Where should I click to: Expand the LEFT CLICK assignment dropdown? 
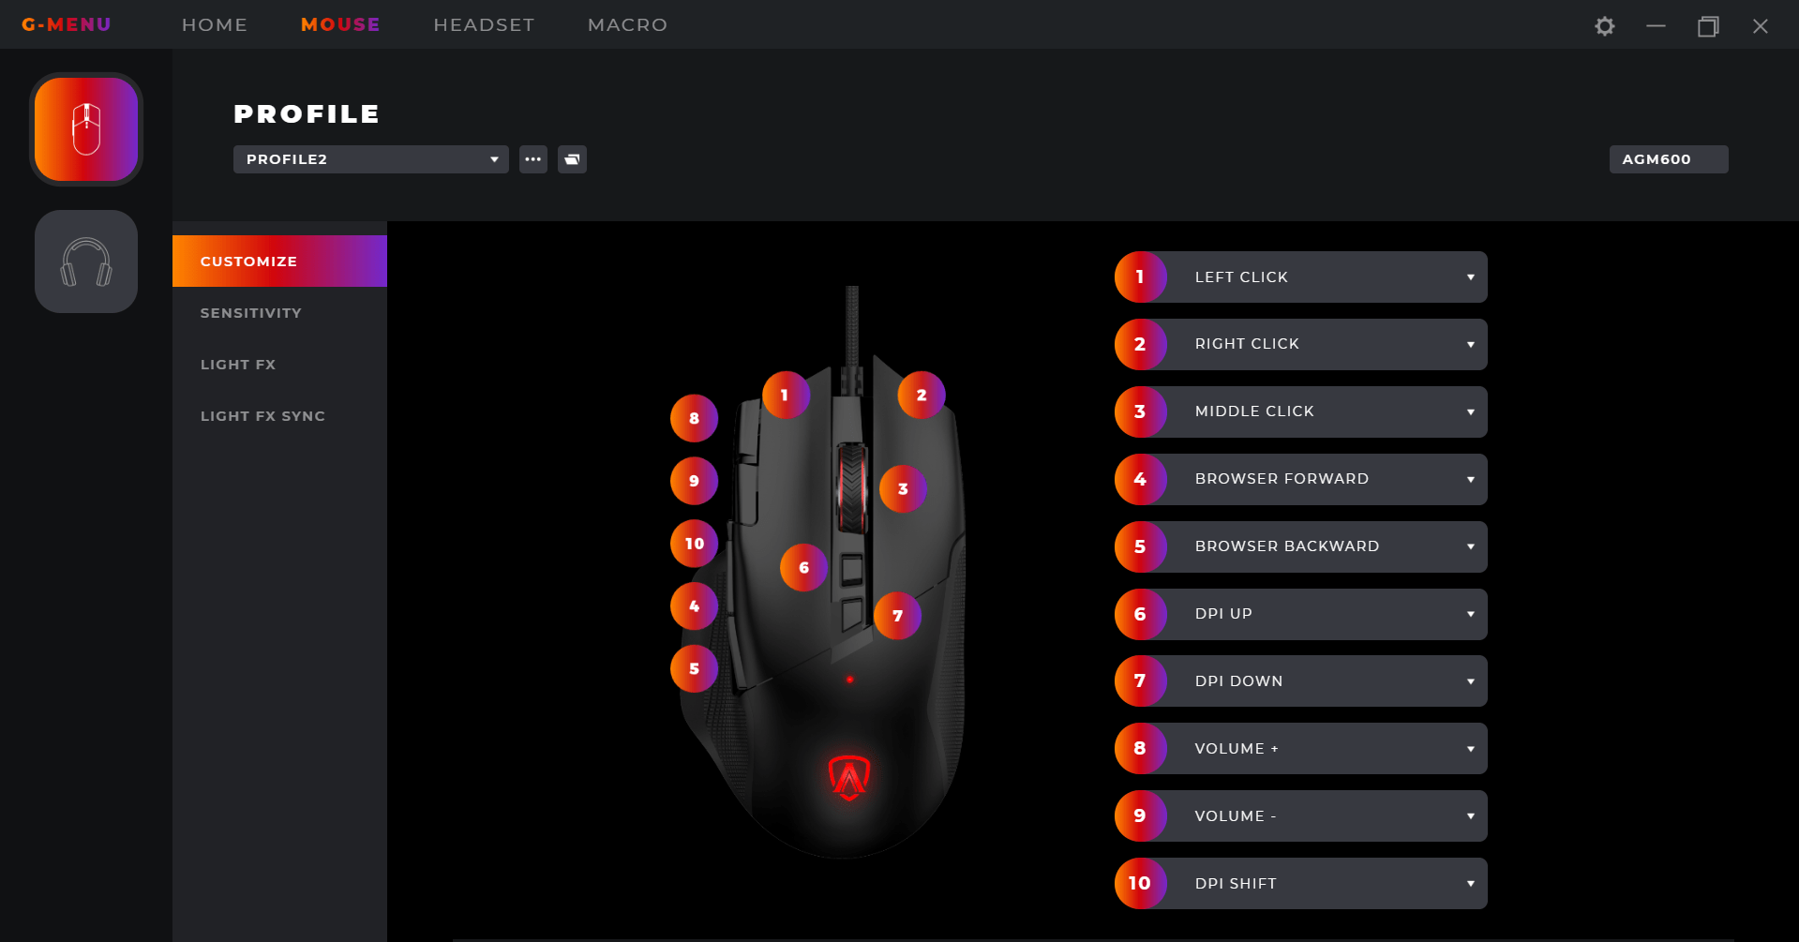1301,277
